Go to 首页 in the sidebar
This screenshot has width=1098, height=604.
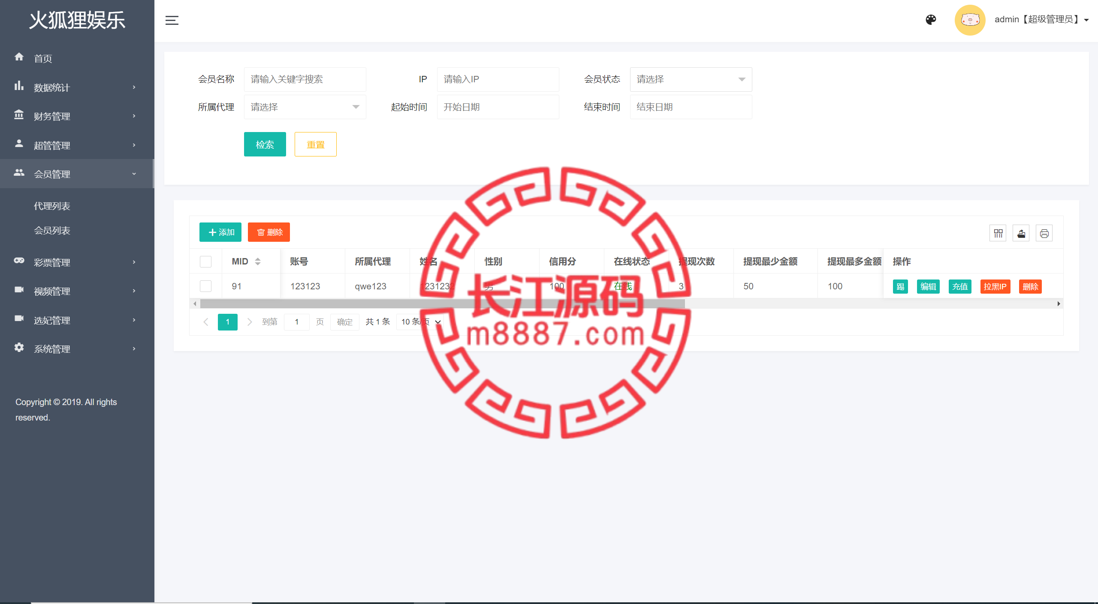(x=43, y=59)
